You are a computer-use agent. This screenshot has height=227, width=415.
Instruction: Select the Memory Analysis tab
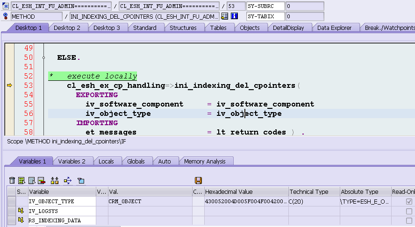tap(205, 162)
